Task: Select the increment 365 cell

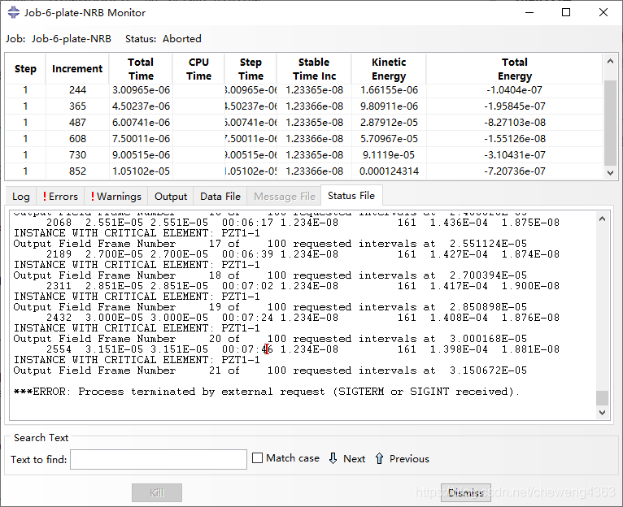Action: 77,106
